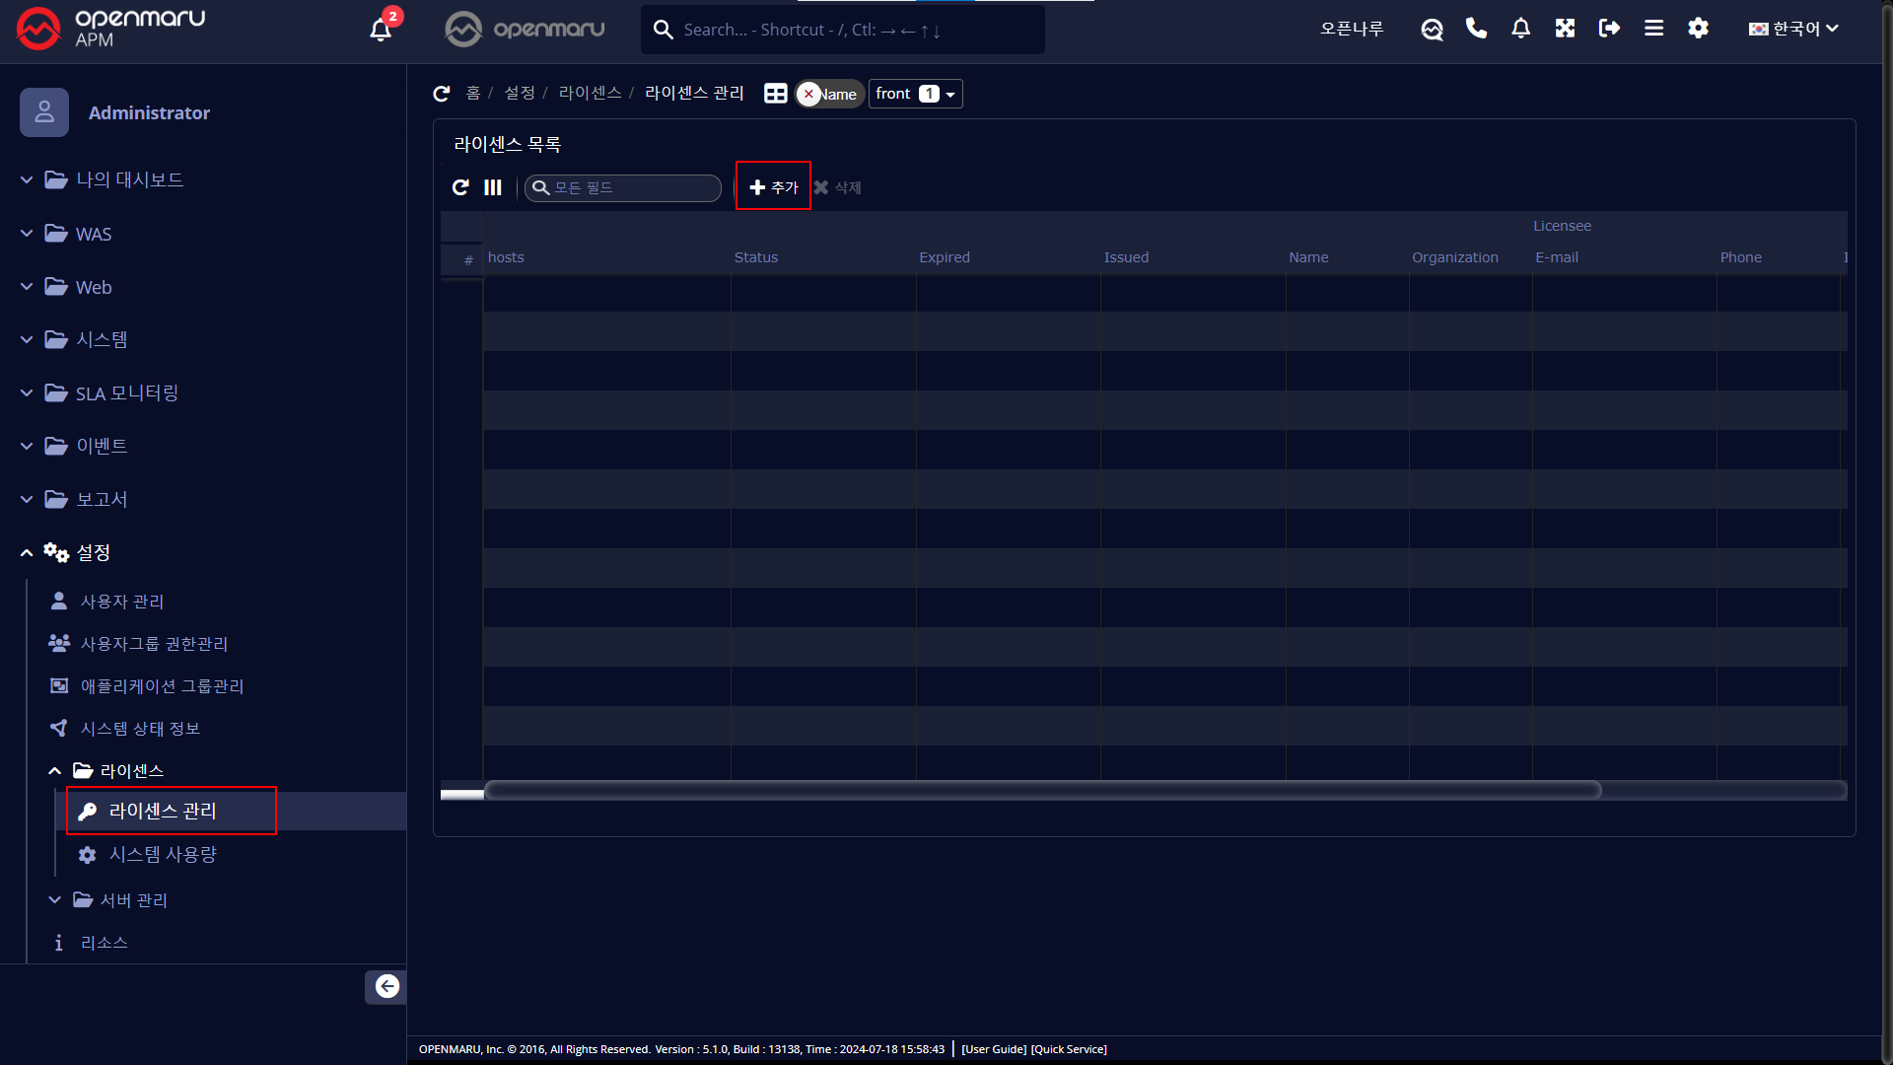Click the column chooser icon in license toolbar

pos(493,187)
